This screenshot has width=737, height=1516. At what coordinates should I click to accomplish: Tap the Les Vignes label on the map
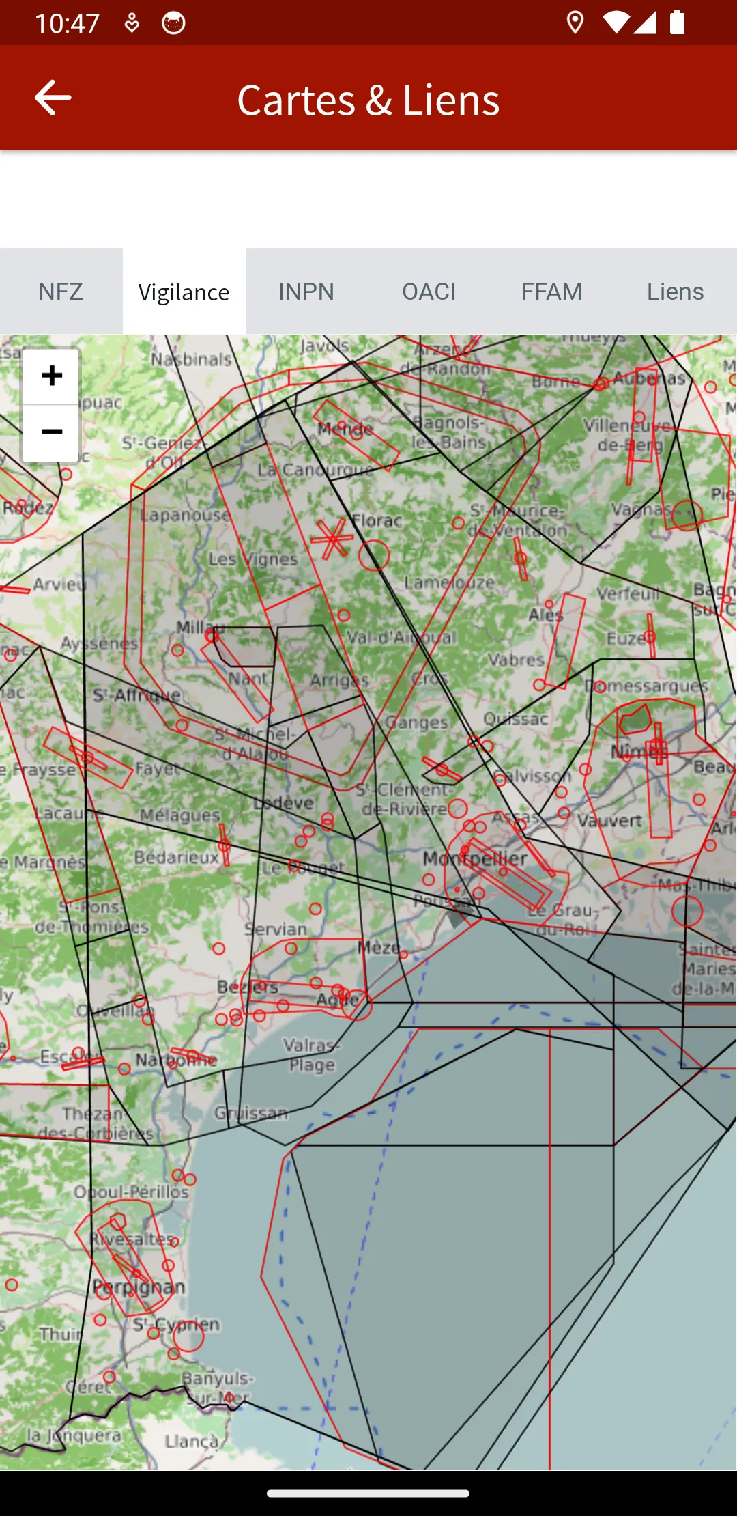[253, 559]
